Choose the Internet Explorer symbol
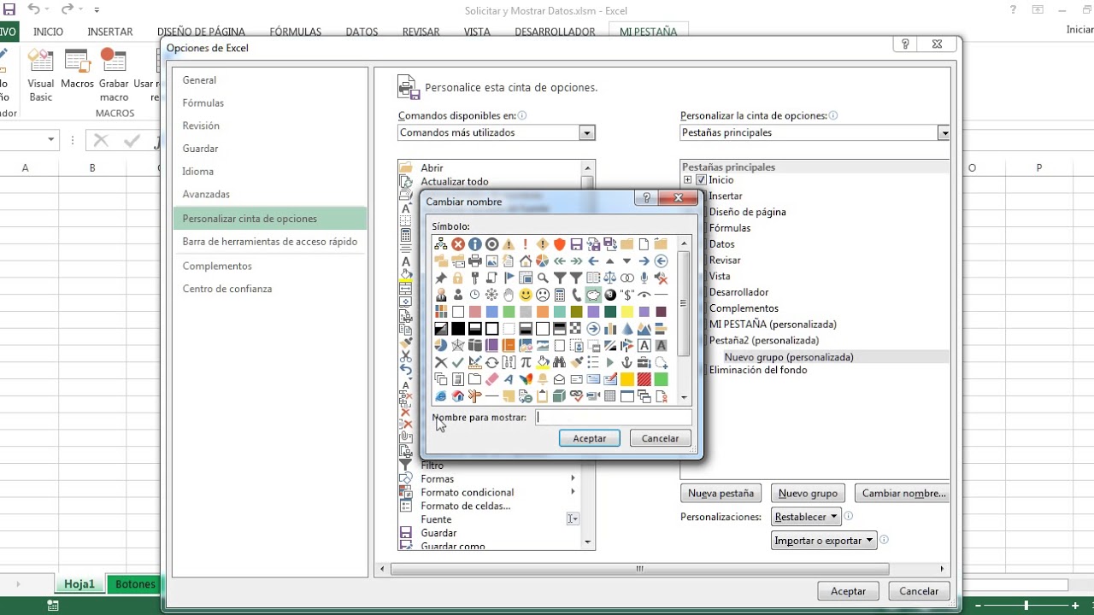1094x615 pixels. coord(441,395)
